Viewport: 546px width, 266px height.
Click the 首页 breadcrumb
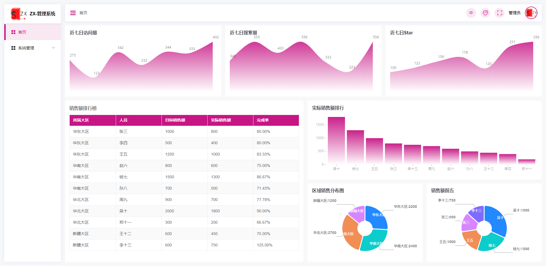[83, 13]
